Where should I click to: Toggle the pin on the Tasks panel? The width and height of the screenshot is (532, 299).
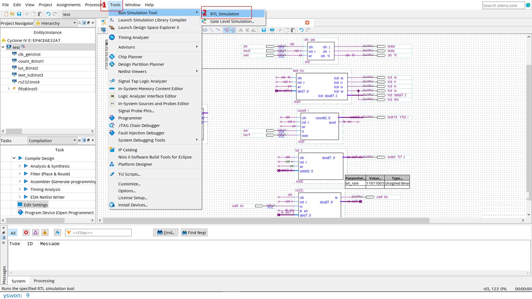pyautogui.click(x=84, y=140)
